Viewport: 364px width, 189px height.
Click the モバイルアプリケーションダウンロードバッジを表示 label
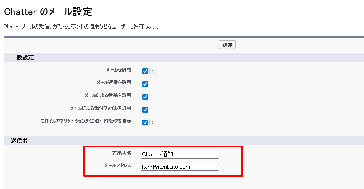pos(86,121)
